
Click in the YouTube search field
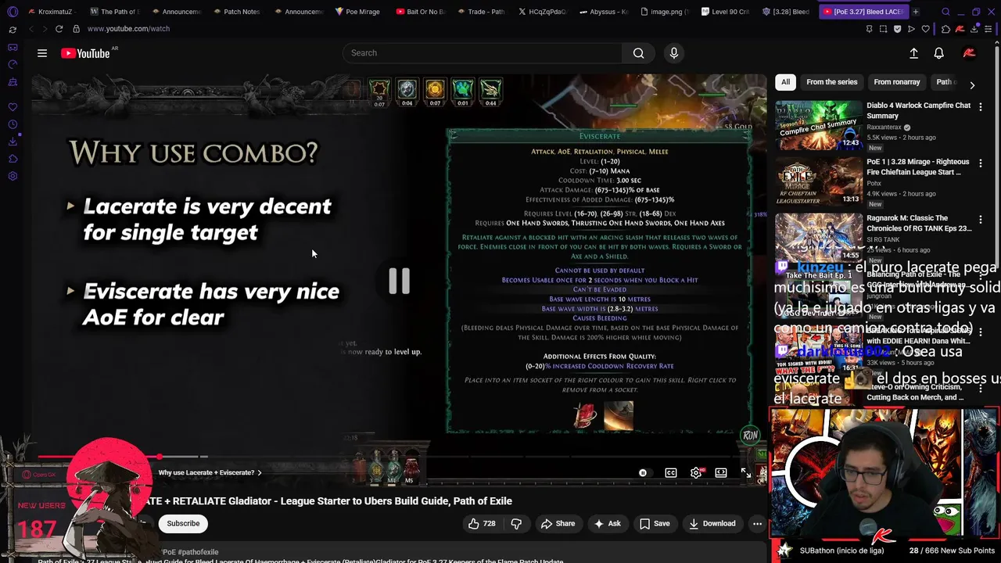click(483, 53)
